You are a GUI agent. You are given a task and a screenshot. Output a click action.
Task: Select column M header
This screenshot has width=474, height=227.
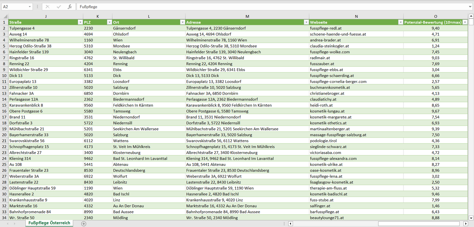click(247, 16)
